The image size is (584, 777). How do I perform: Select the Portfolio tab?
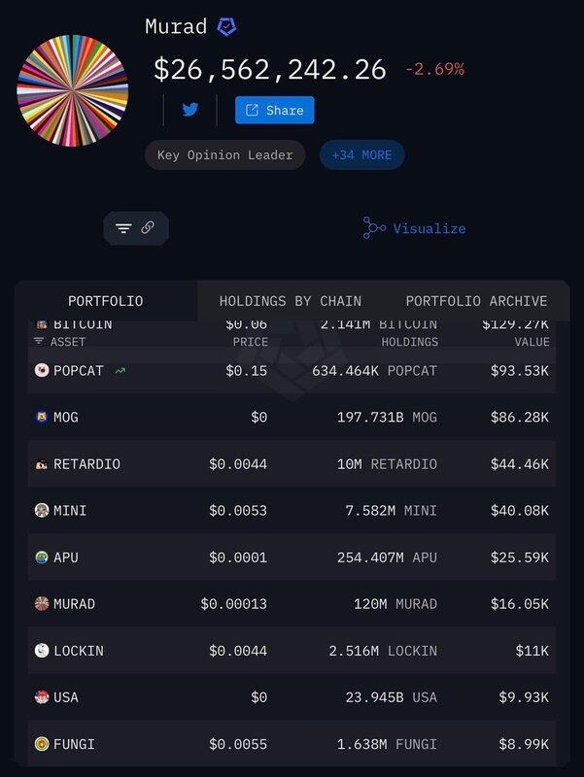coord(105,301)
